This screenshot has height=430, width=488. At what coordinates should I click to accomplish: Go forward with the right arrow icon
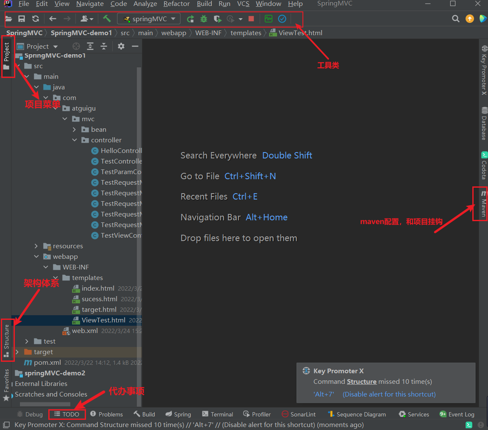click(x=67, y=19)
